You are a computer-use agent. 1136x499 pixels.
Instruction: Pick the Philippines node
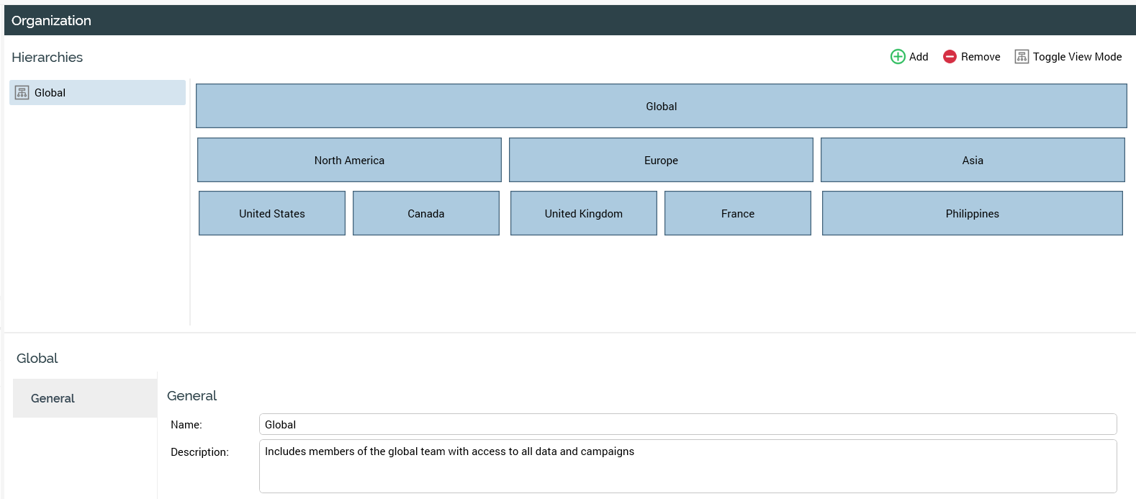[973, 214]
